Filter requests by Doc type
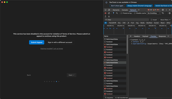 119,23
